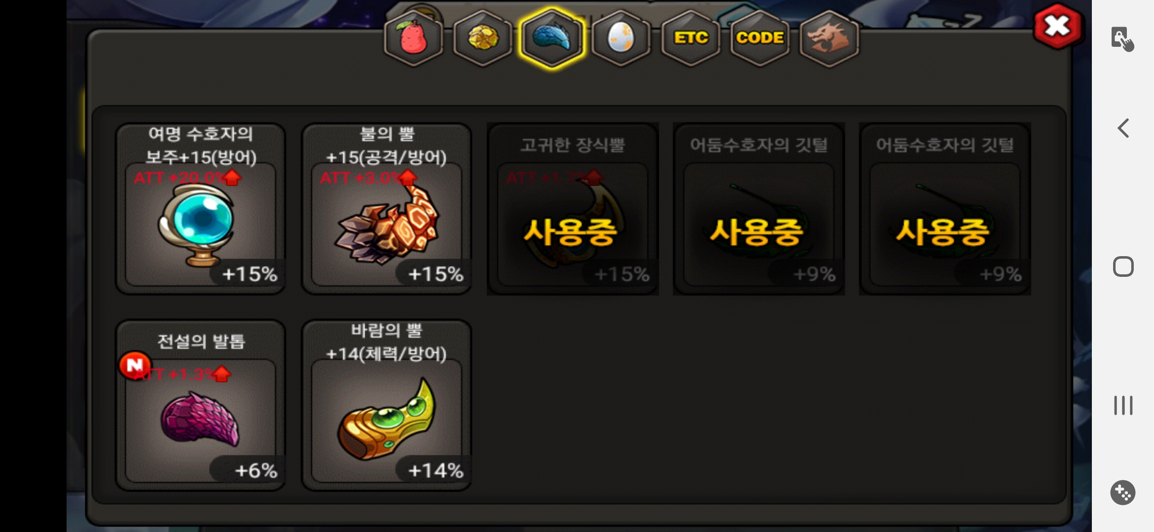This screenshot has width=1154, height=532.
Task: Switch to the ETC tab
Action: pyautogui.click(x=690, y=38)
